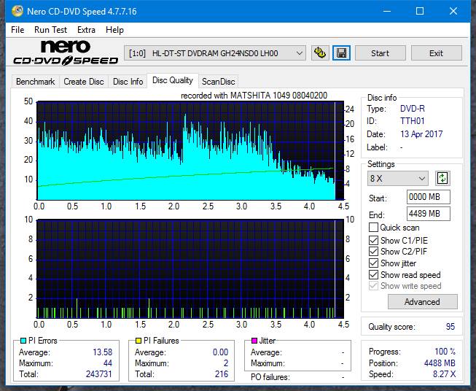Click the drive options icon in toolbar

pyautogui.click(x=319, y=53)
